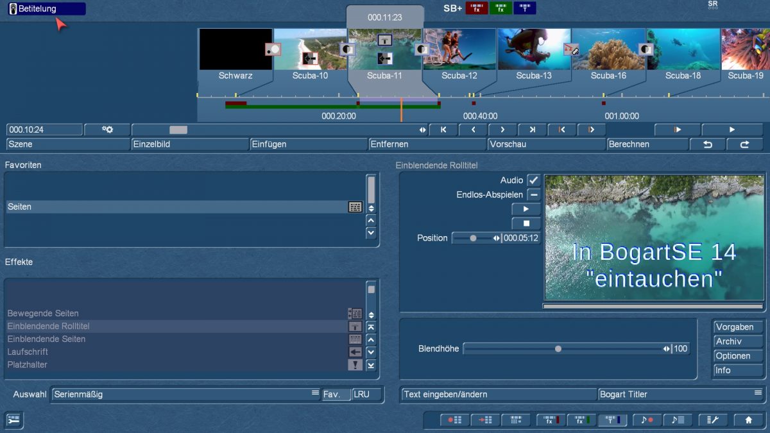The height and width of the screenshot is (433, 770).
Task: Click the redo arrow icon
Action: (744, 144)
